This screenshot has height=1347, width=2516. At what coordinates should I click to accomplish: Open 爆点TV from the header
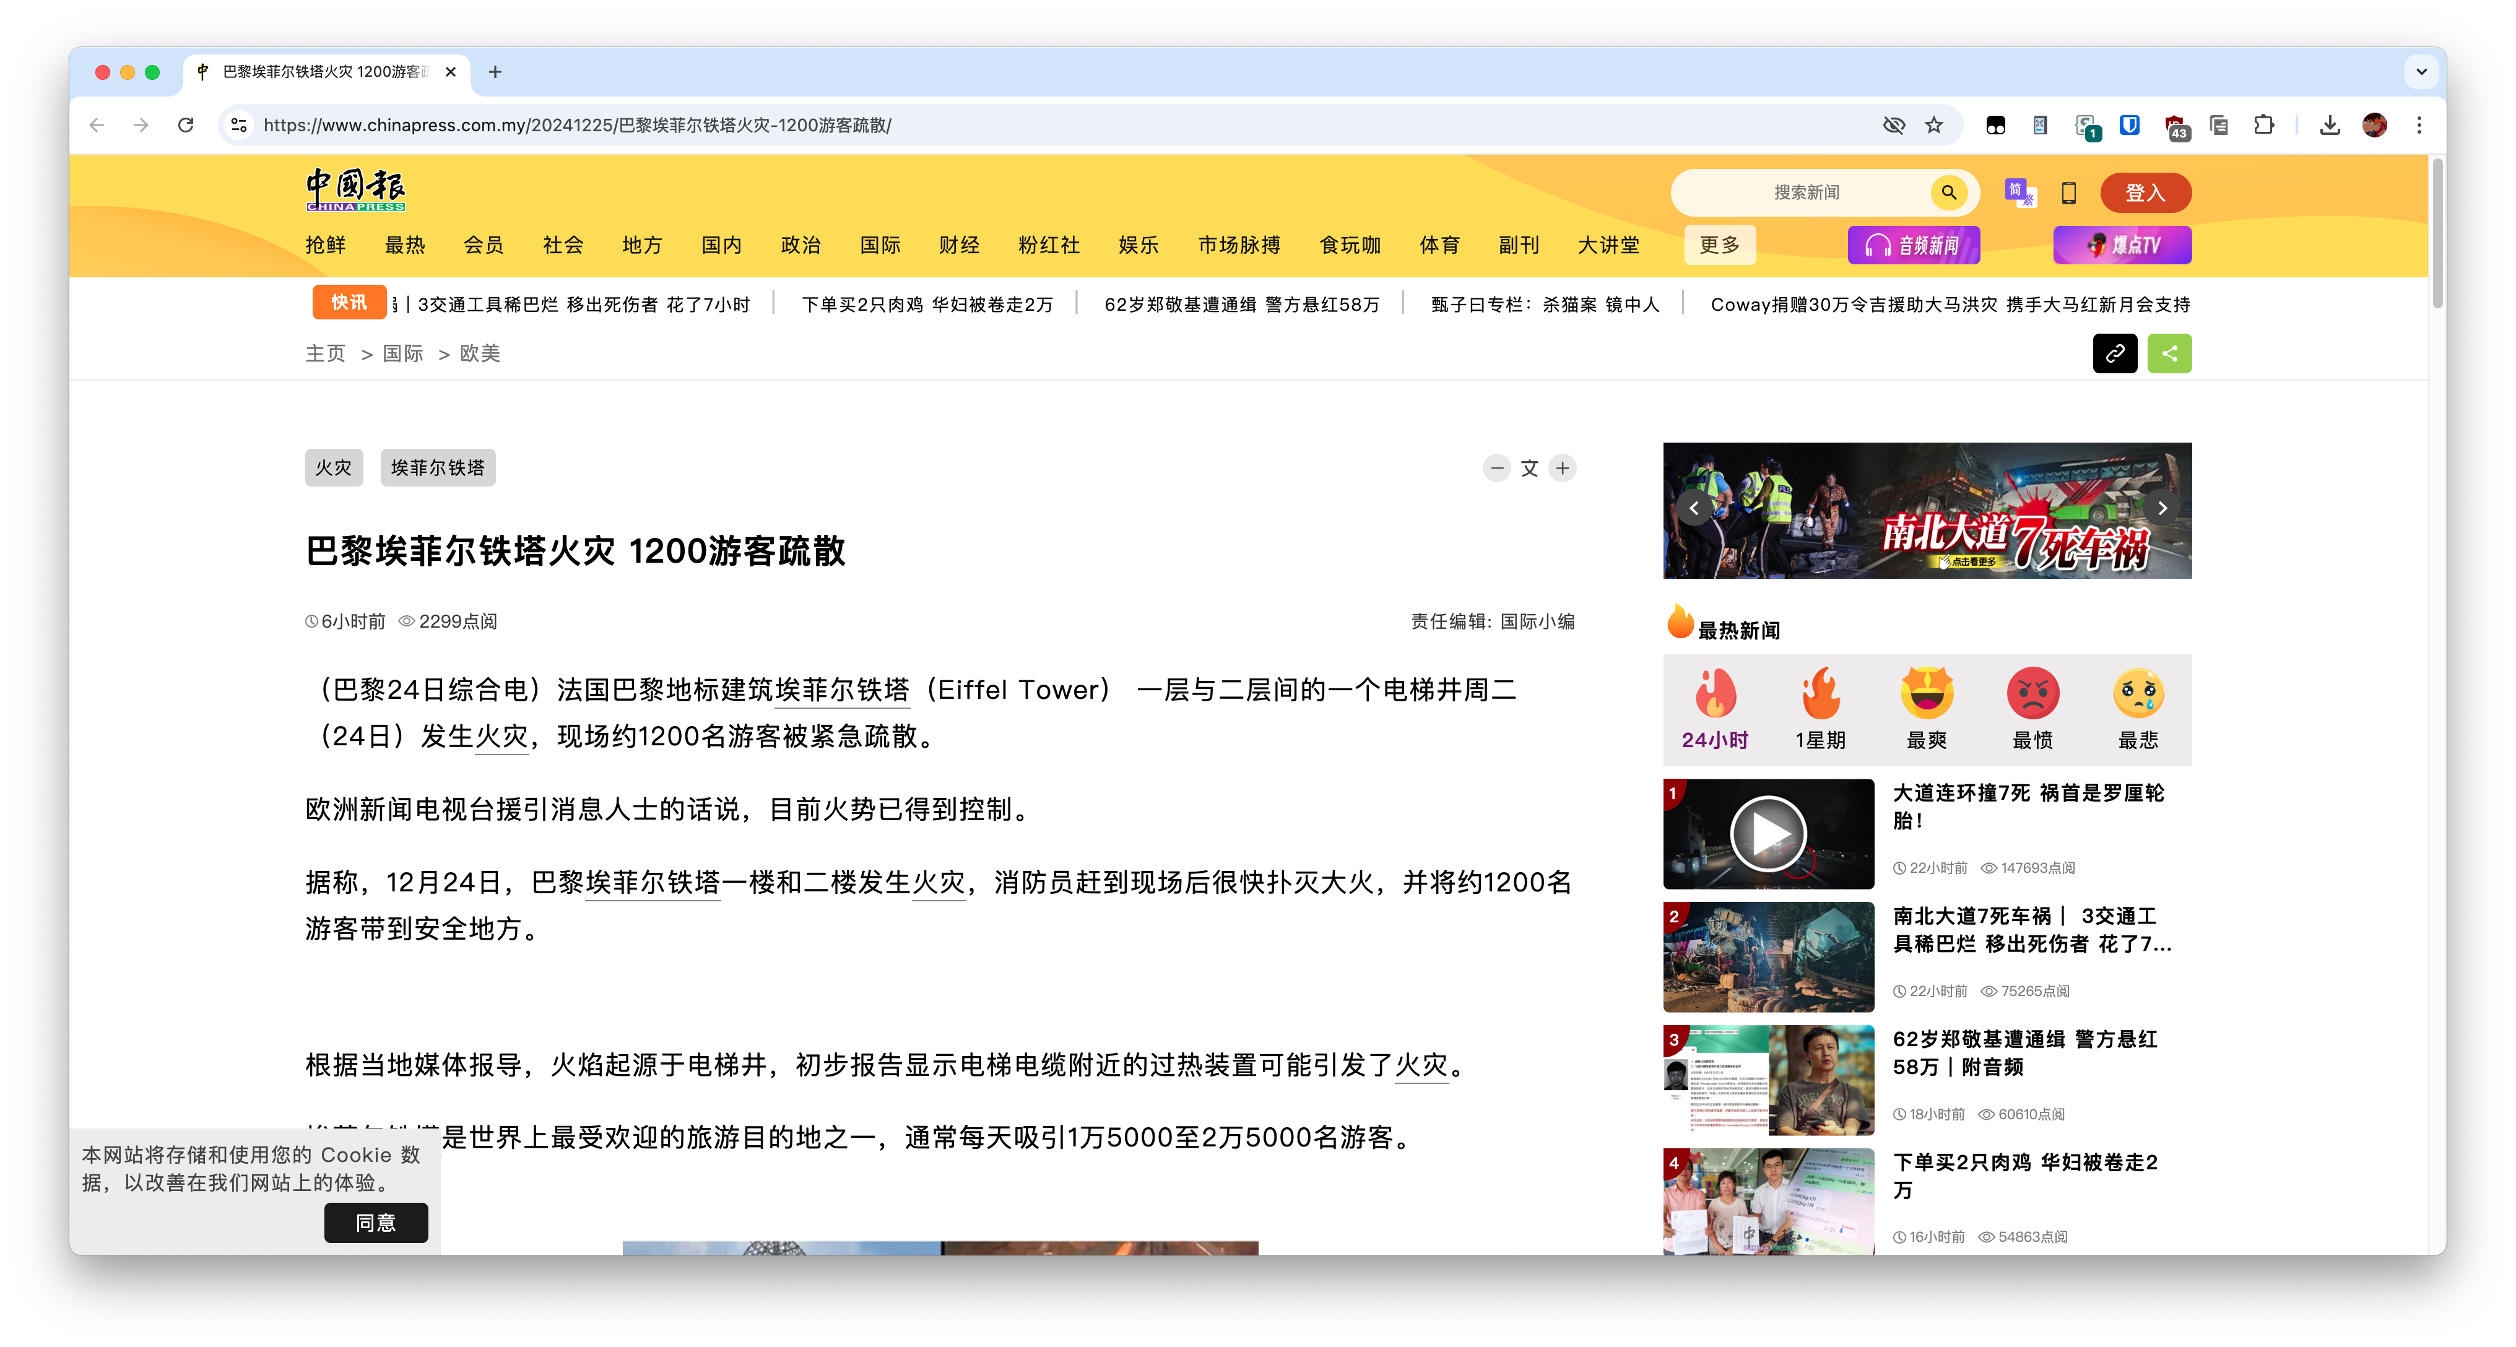2122,244
